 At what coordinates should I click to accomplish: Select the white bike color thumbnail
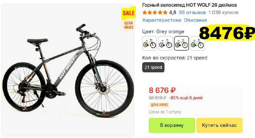[x=165, y=43]
